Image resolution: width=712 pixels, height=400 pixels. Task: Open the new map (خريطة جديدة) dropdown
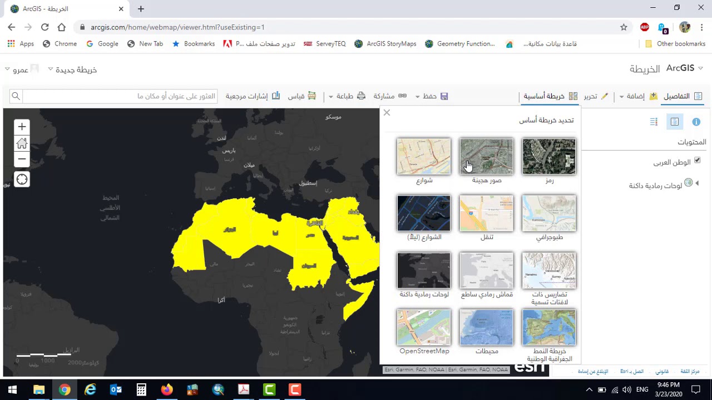tap(72, 69)
